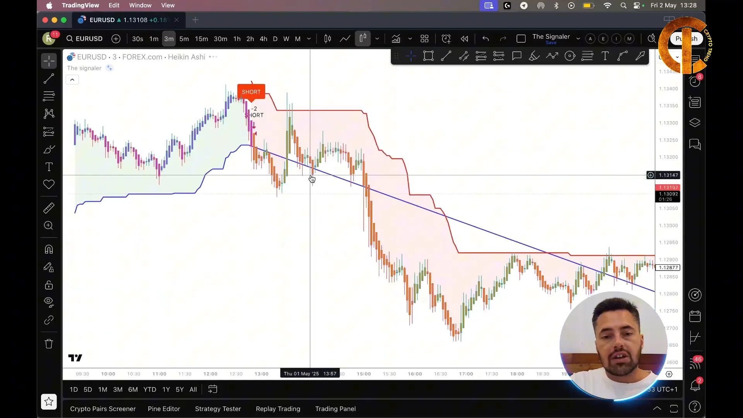Screen dimensions: 743x418
Task: Select rectangle tool in favorites drawing toolbar
Action: click(428, 56)
